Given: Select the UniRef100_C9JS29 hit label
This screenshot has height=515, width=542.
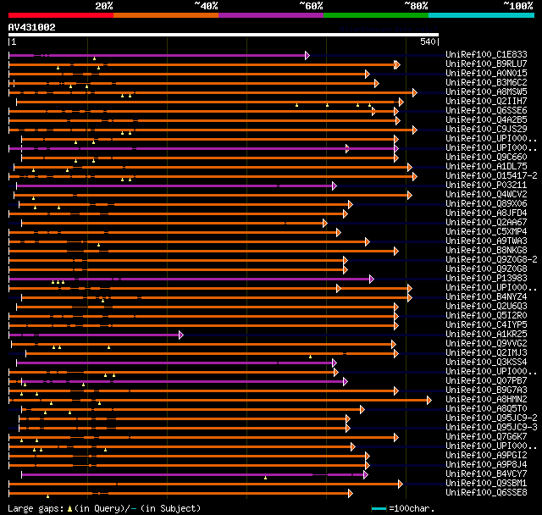Looking at the screenshot, I should (x=486, y=130).
